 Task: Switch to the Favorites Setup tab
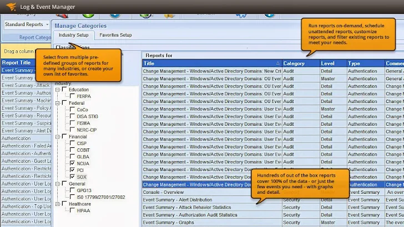pos(115,35)
